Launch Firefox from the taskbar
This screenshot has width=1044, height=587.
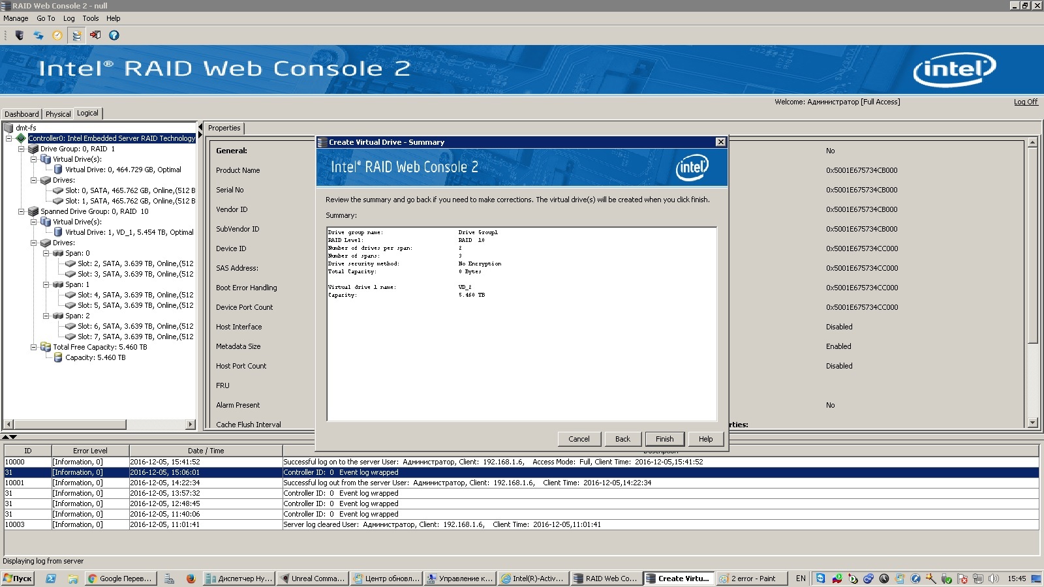tap(191, 579)
